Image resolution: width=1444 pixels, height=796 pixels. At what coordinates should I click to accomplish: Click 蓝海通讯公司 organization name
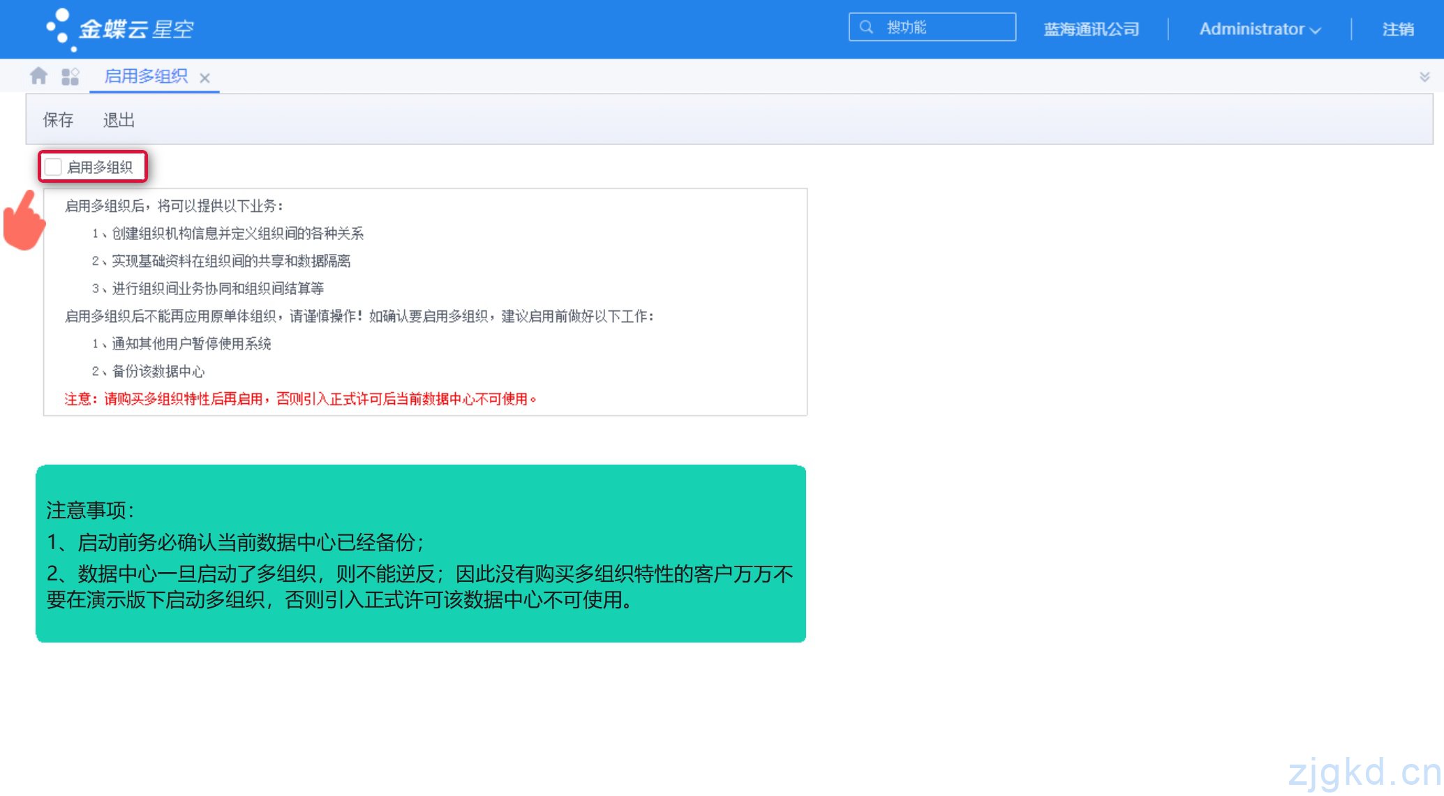pos(1092,29)
